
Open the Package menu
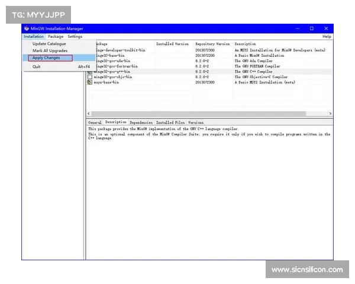[56, 37]
